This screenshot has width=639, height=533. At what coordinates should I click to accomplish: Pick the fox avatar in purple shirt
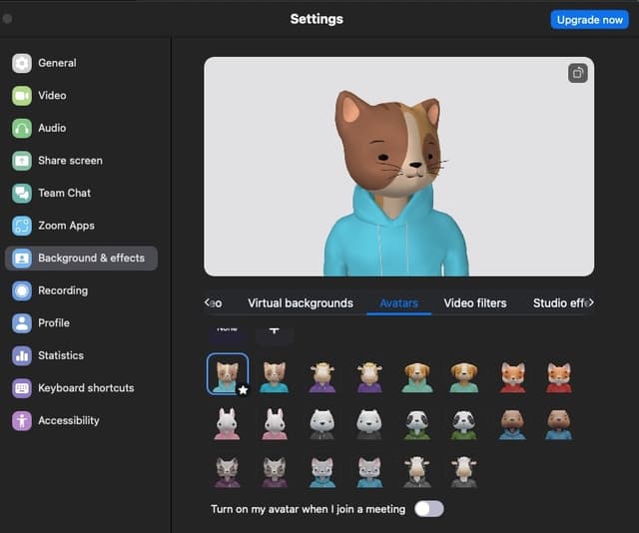[512, 376]
